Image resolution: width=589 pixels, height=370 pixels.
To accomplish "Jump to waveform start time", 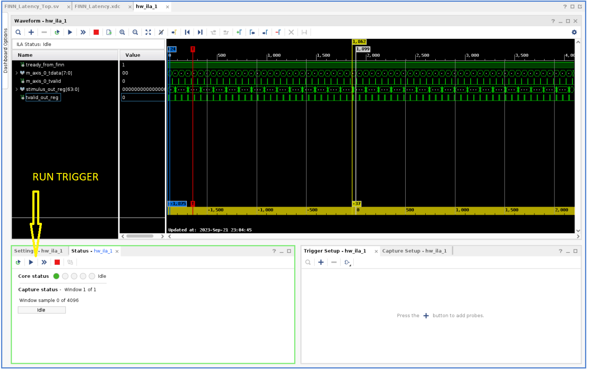I will 187,32.
